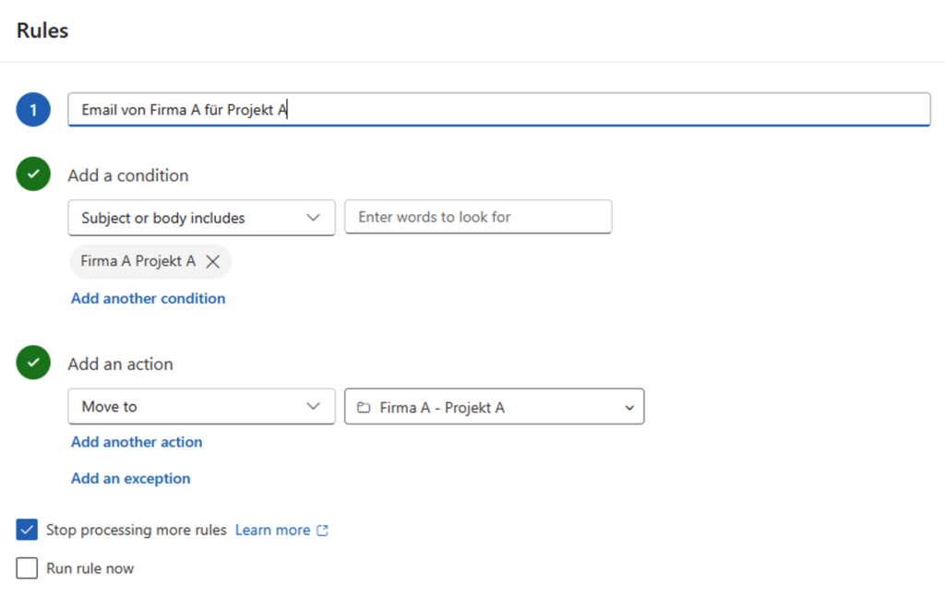Click the 'Run rule now' label text
This screenshot has height=597, width=945.
(x=90, y=568)
